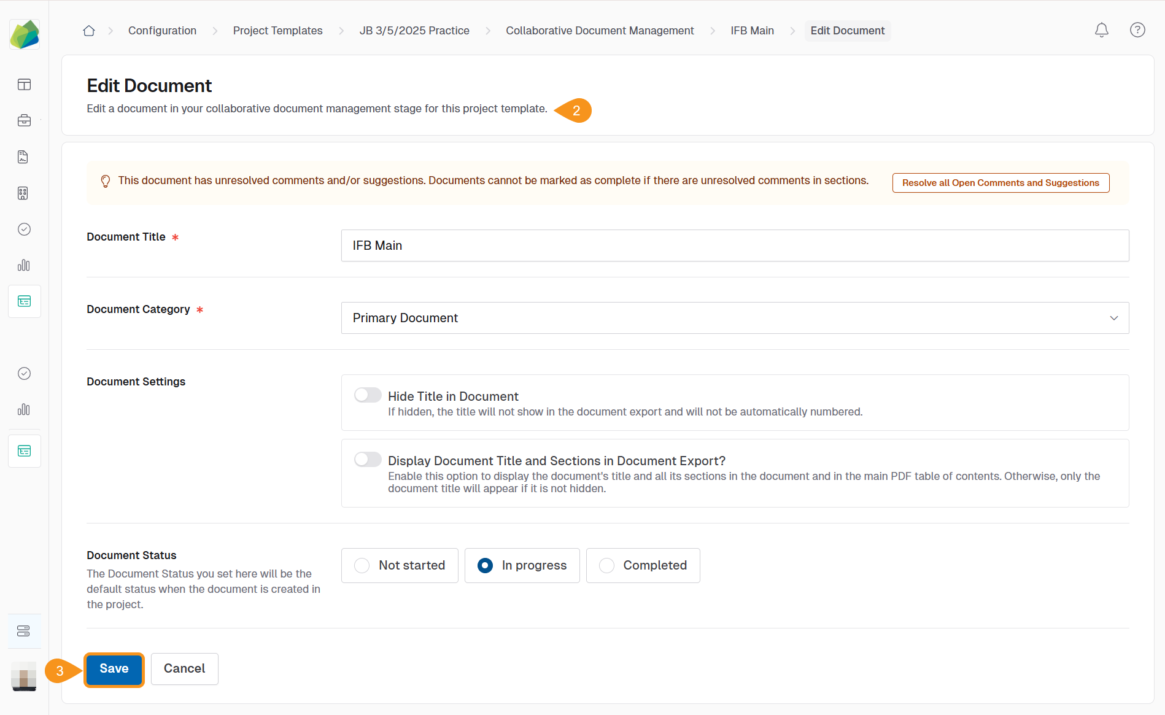Click the user avatar thumbnail in sidebar

[x=24, y=676]
